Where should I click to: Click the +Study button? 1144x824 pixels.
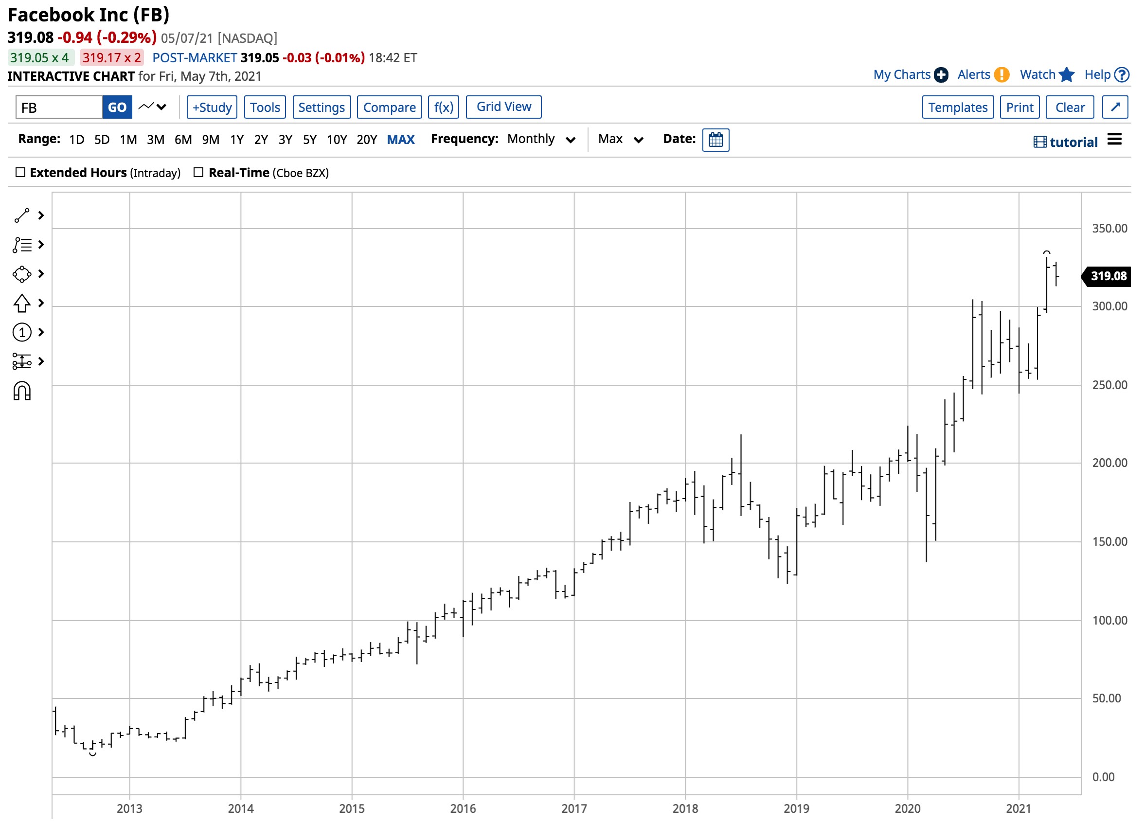click(x=213, y=107)
